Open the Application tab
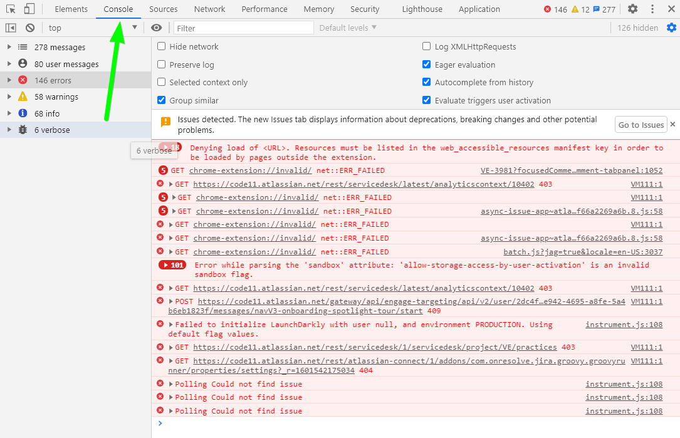The width and height of the screenshot is (680, 438). tap(479, 9)
